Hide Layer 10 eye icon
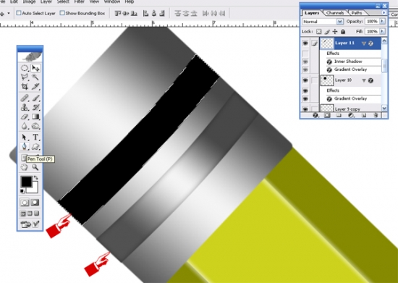Image resolution: width=398 pixels, height=283 pixels. [x=305, y=80]
